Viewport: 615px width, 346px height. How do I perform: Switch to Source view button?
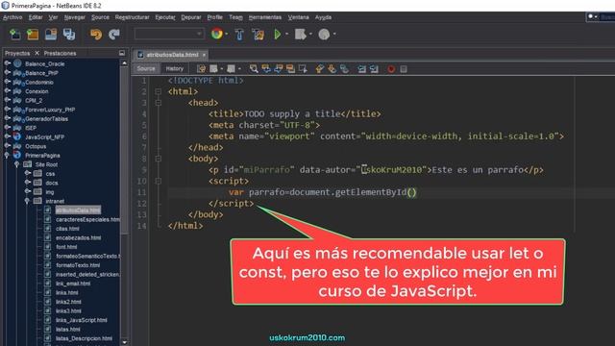146,68
